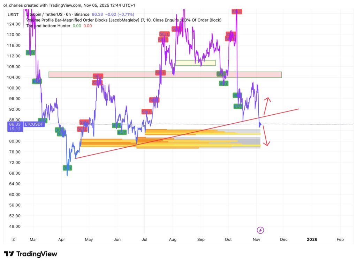Select the leftmost BUY marker near 113

click(x=30, y=53)
